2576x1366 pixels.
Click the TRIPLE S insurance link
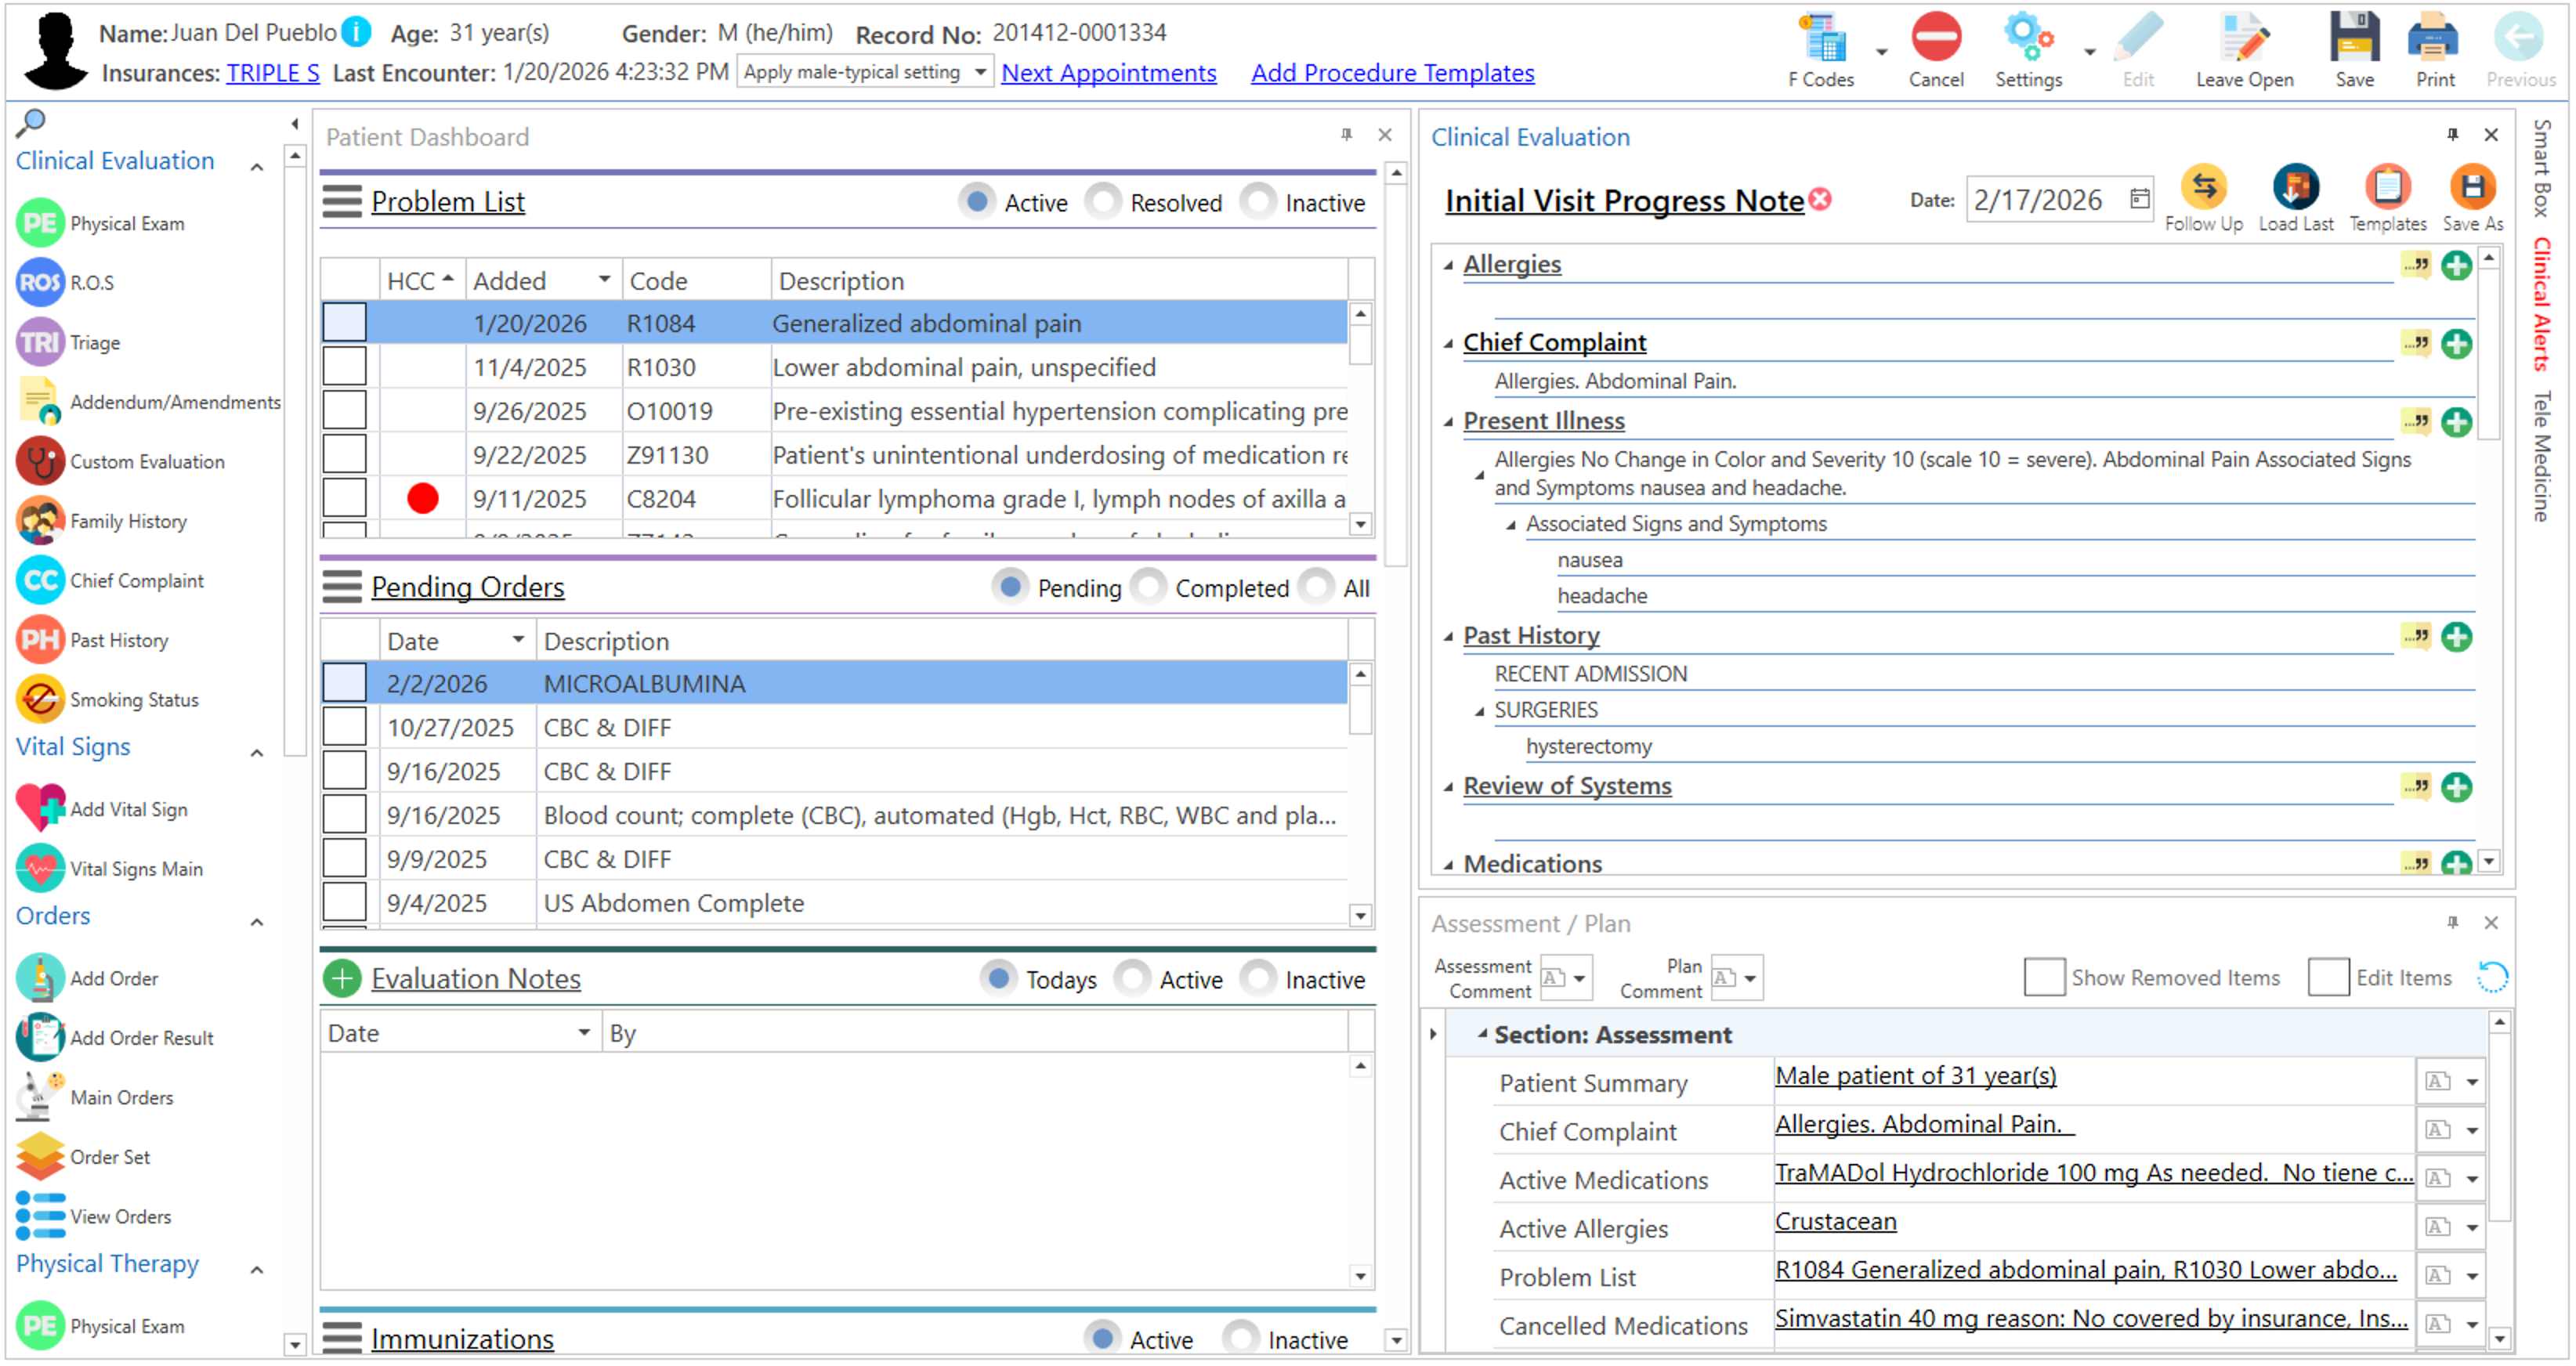pos(272,73)
